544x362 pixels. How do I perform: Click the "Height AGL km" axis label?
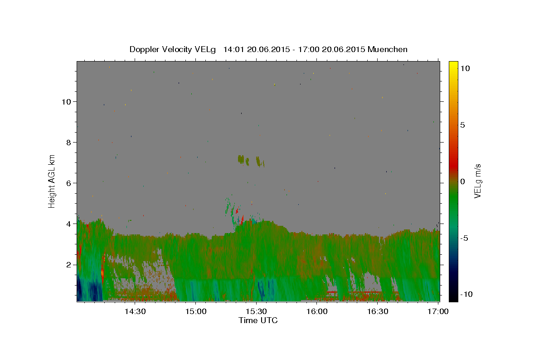coord(52,181)
